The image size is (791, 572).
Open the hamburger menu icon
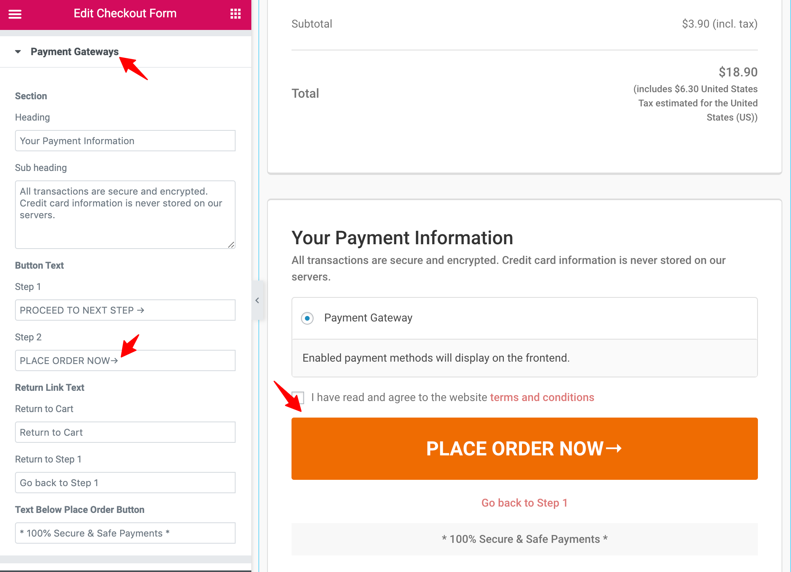(15, 14)
